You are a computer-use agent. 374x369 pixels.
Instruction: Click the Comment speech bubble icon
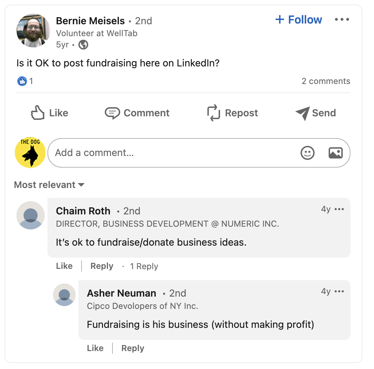coord(112,113)
